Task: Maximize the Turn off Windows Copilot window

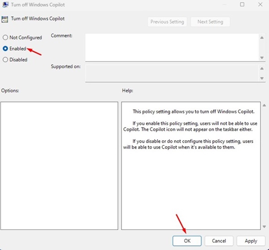Action: pyautogui.click(x=242, y=4)
